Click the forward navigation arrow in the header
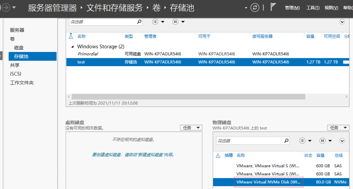353x189 pixels. [x=6, y=8]
